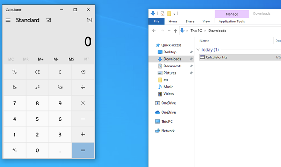The image size is (281, 167).
Task: Click digit 8 on the Calculator
Action: 37,103
